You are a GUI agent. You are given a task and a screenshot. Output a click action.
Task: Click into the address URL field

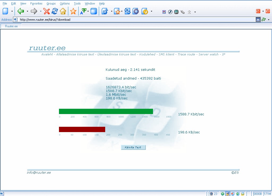point(137,20)
